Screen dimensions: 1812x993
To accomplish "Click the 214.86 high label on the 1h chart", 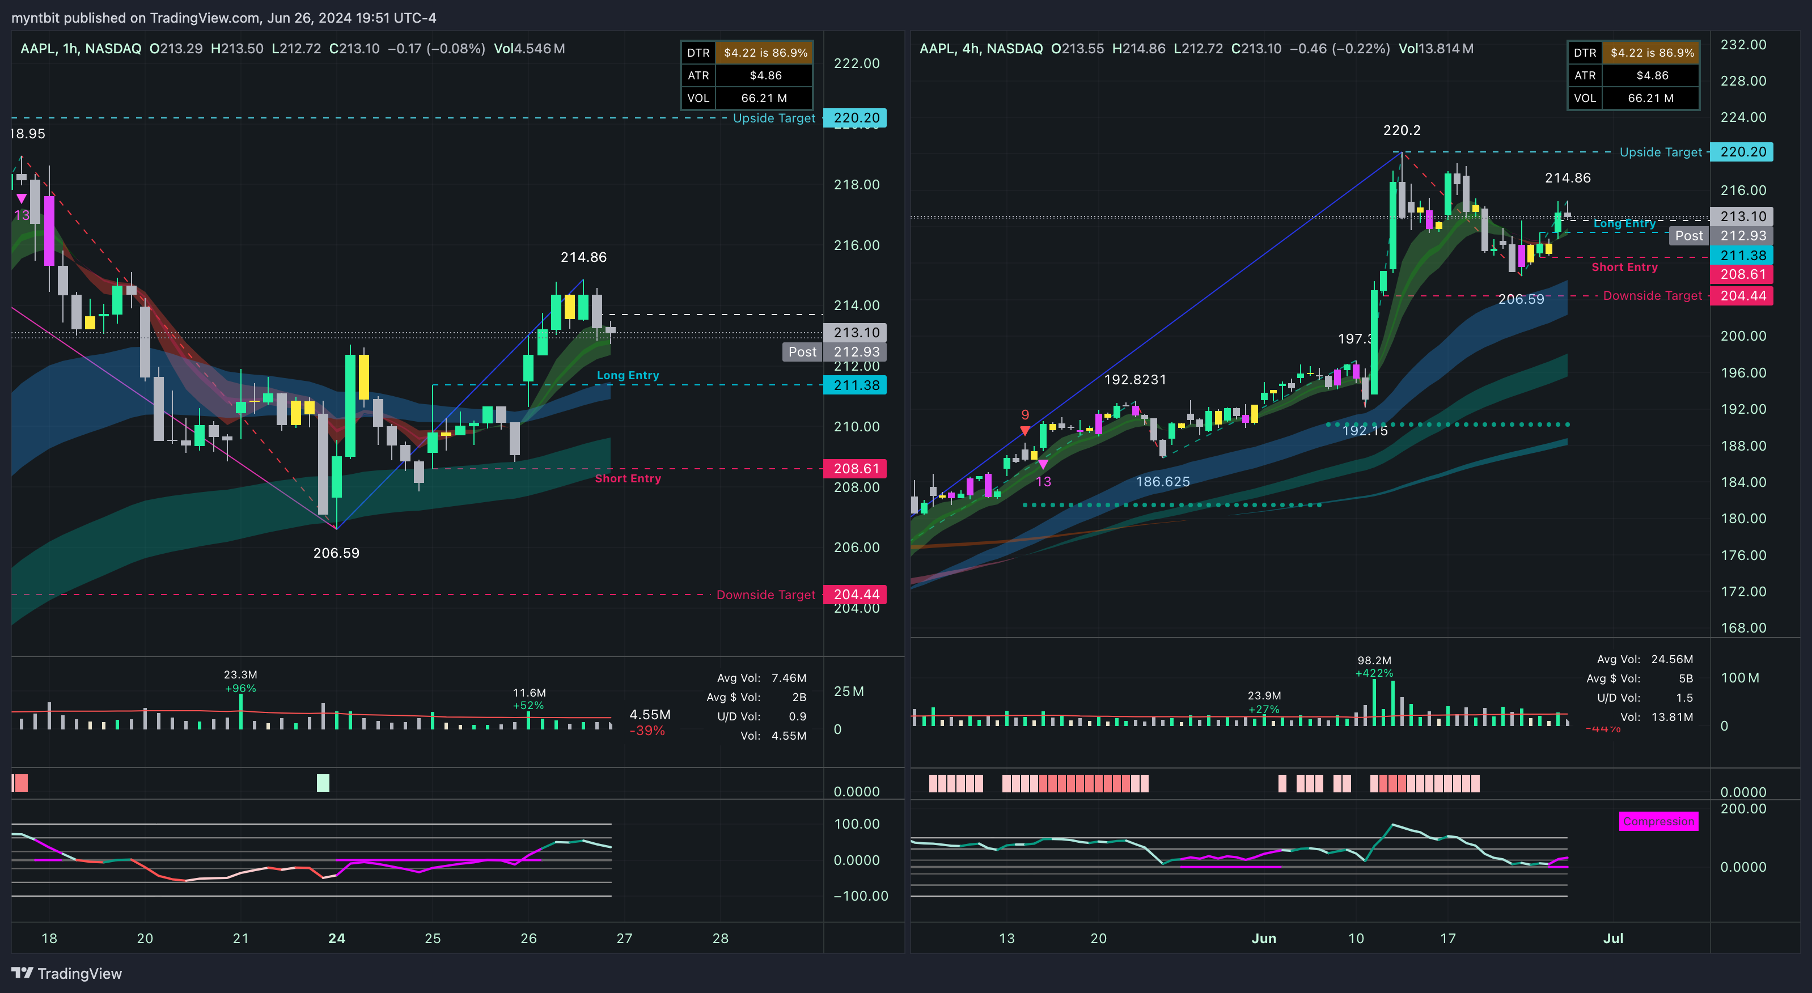I will [x=583, y=257].
